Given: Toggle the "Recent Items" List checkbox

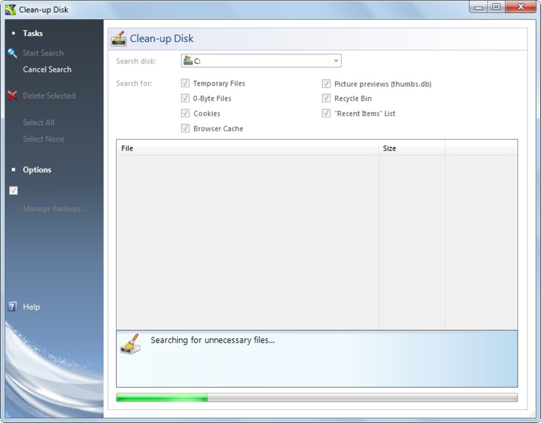Looking at the screenshot, I should pos(326,113).
